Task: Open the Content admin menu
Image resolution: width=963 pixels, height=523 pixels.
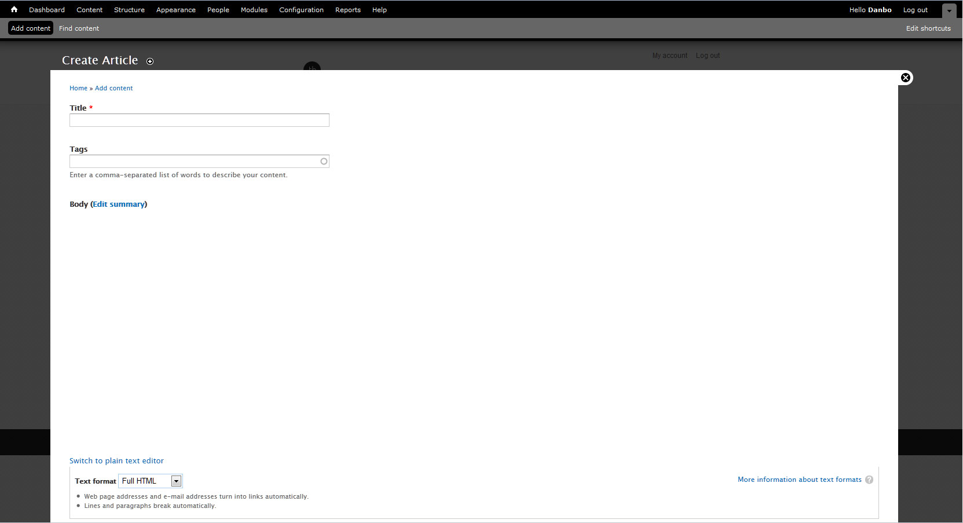Action: coord(89,10)
